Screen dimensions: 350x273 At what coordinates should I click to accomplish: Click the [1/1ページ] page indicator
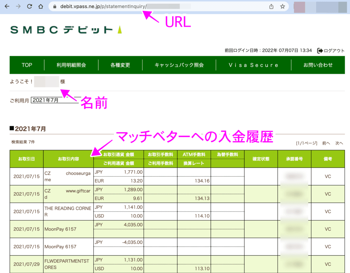(307, 143)
